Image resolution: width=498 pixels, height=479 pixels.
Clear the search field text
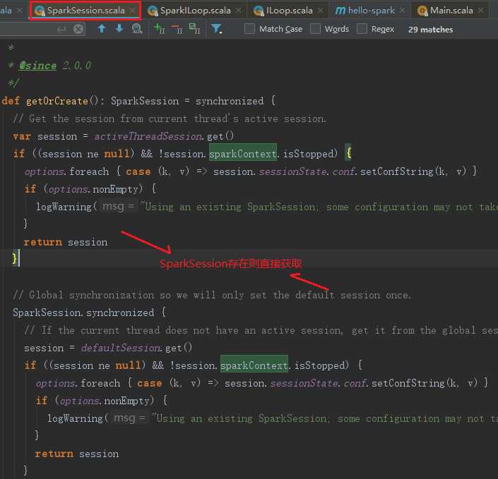(78, 29)
